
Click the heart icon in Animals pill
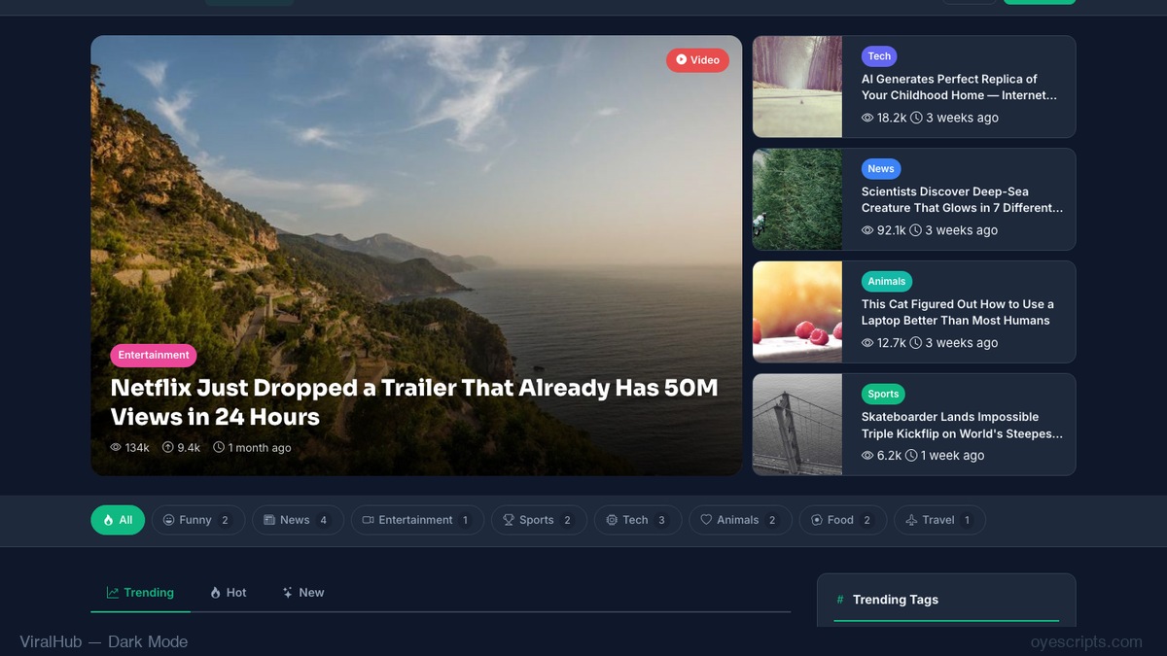[x=707, y=520]
